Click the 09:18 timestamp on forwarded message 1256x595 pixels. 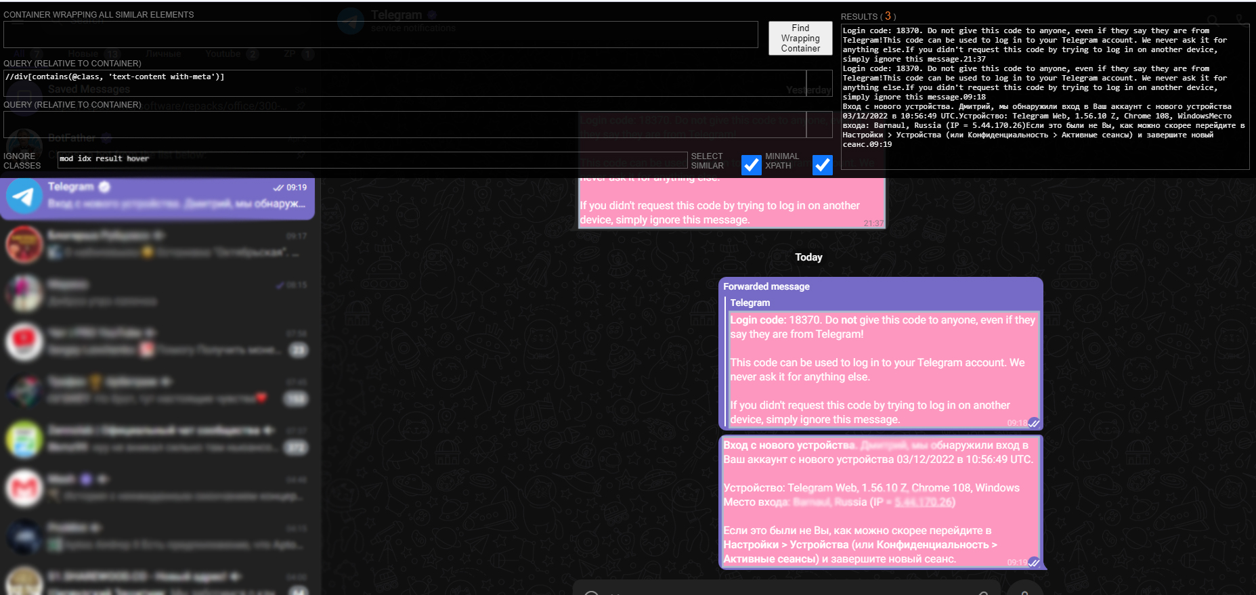(1017, 423)
